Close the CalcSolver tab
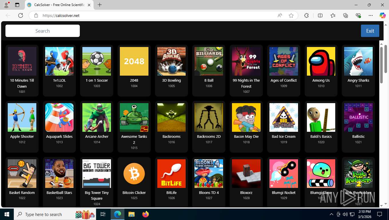 (x=89, y=5)
